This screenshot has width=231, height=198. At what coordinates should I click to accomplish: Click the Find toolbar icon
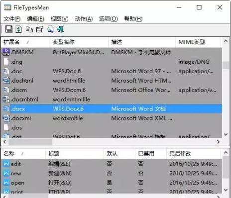[50, 29]
